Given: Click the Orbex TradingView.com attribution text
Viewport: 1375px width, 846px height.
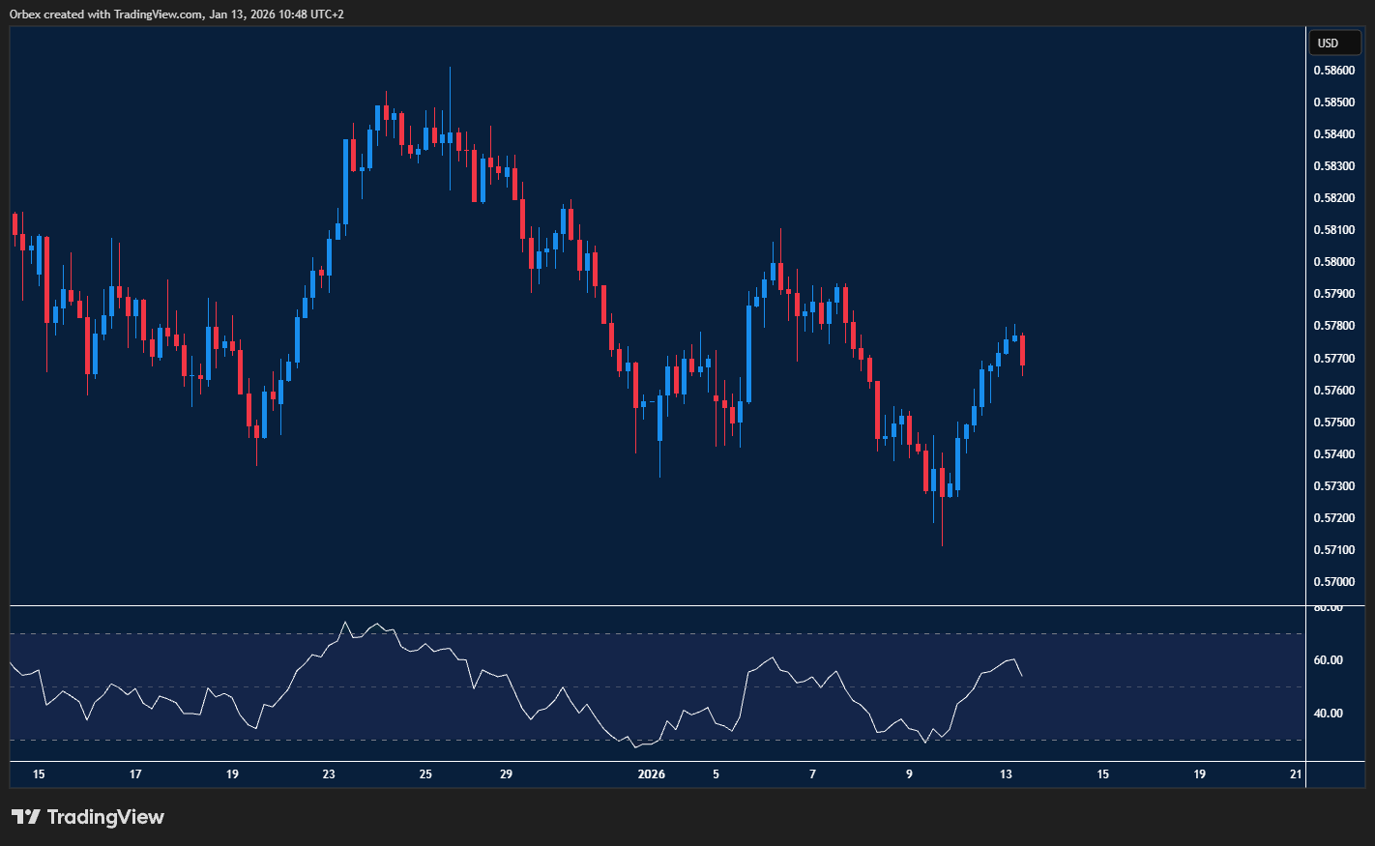Looking at the screenshot, I should point(176,14).
